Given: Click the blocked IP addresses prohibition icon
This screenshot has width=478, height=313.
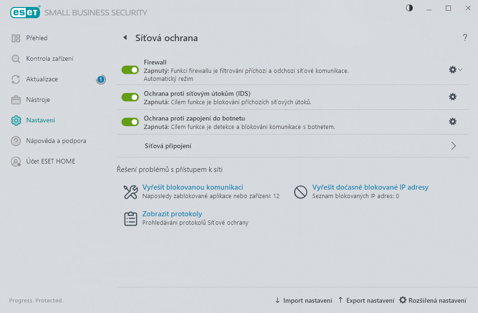Looking at the screenshot, I should coord(301,192).
